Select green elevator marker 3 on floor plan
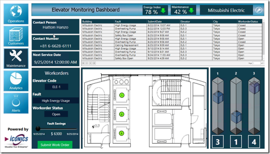 coord(122,133)
